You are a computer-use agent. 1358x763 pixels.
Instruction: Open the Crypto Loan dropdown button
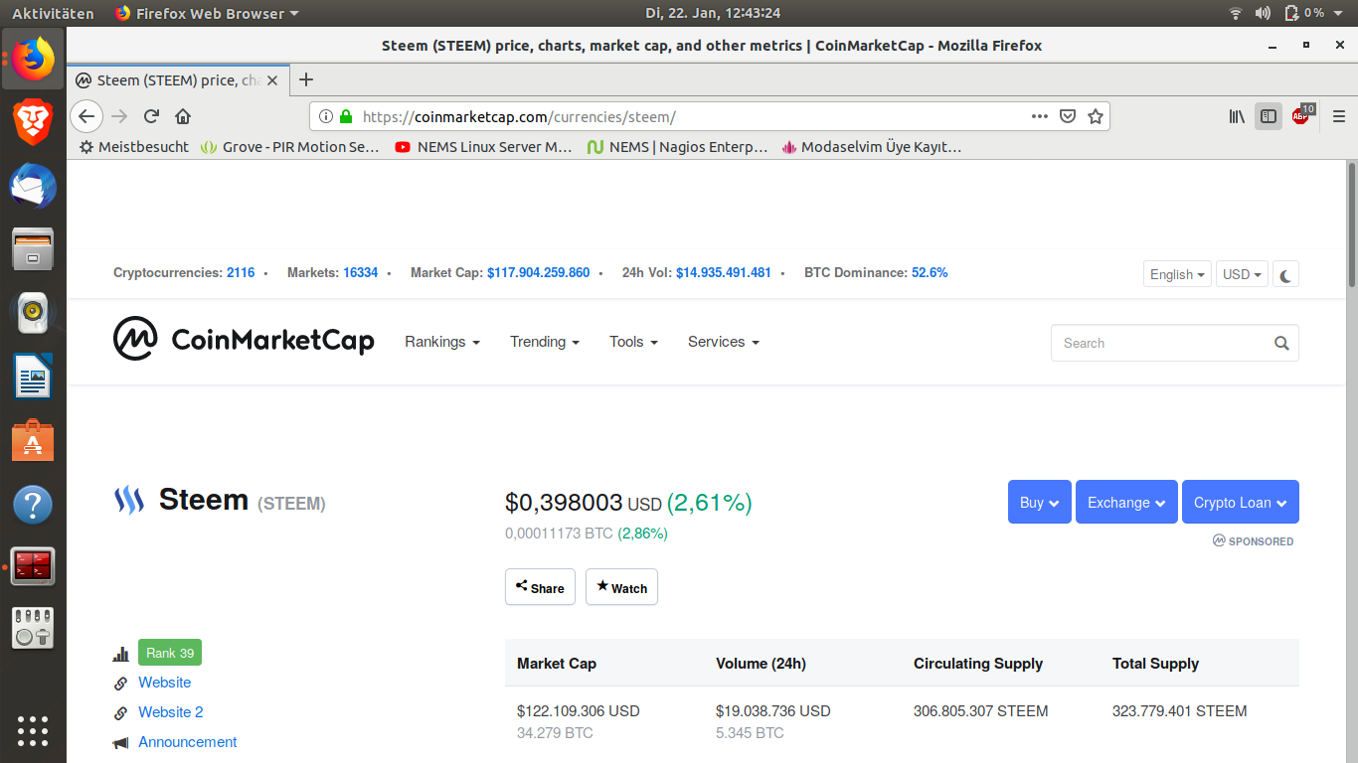[1241, 502]
